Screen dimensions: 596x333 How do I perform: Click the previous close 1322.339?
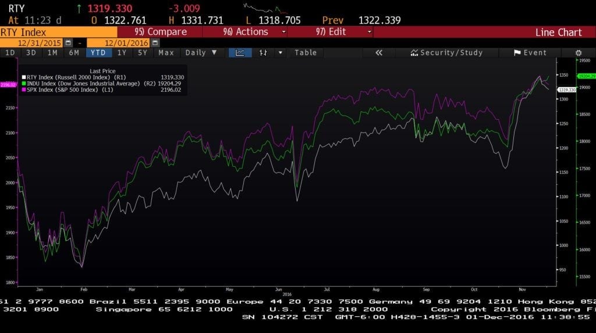pyautogui.click(x=379, y=20)
